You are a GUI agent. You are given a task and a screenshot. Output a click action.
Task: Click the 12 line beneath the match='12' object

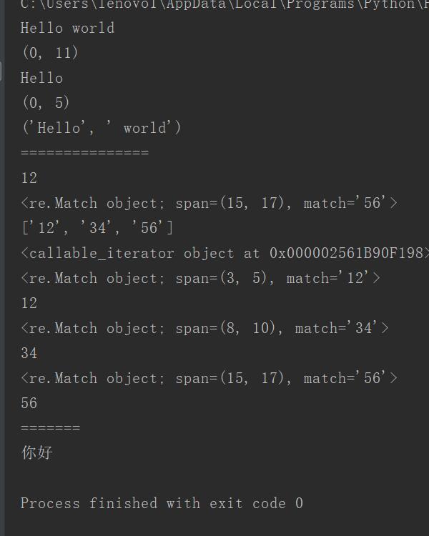pos(29,303)
